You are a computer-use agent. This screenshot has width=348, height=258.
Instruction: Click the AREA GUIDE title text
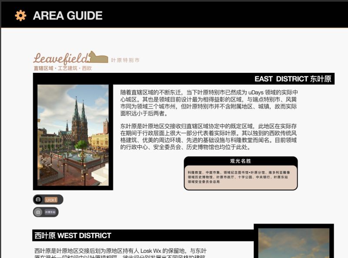point(67,15)
